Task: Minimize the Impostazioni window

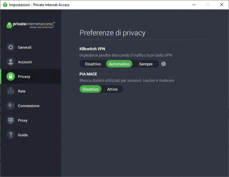Action: pos(194,5)
